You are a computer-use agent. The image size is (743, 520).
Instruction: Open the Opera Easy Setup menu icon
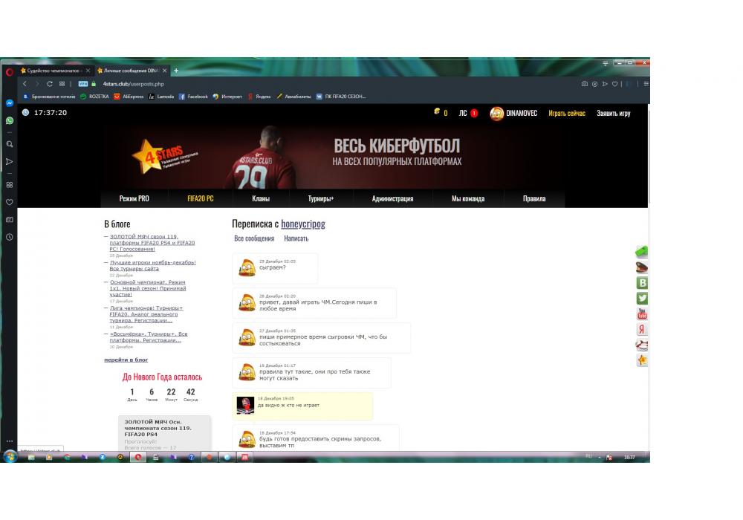[646, 84]
